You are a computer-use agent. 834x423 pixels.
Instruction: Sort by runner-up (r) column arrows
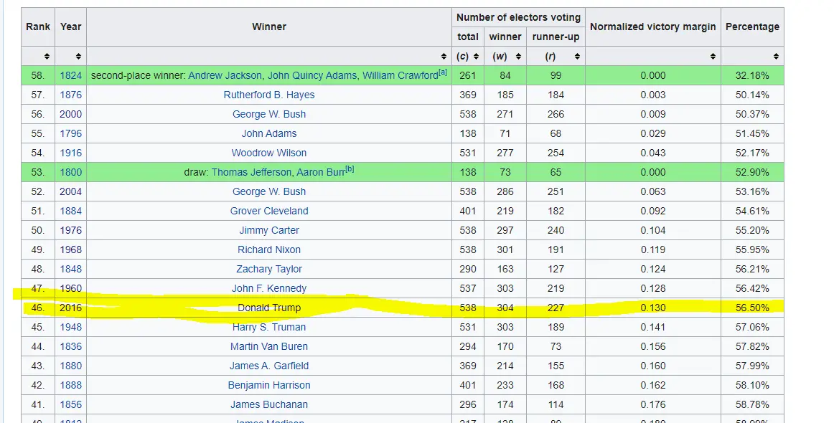tap(576, 56)
